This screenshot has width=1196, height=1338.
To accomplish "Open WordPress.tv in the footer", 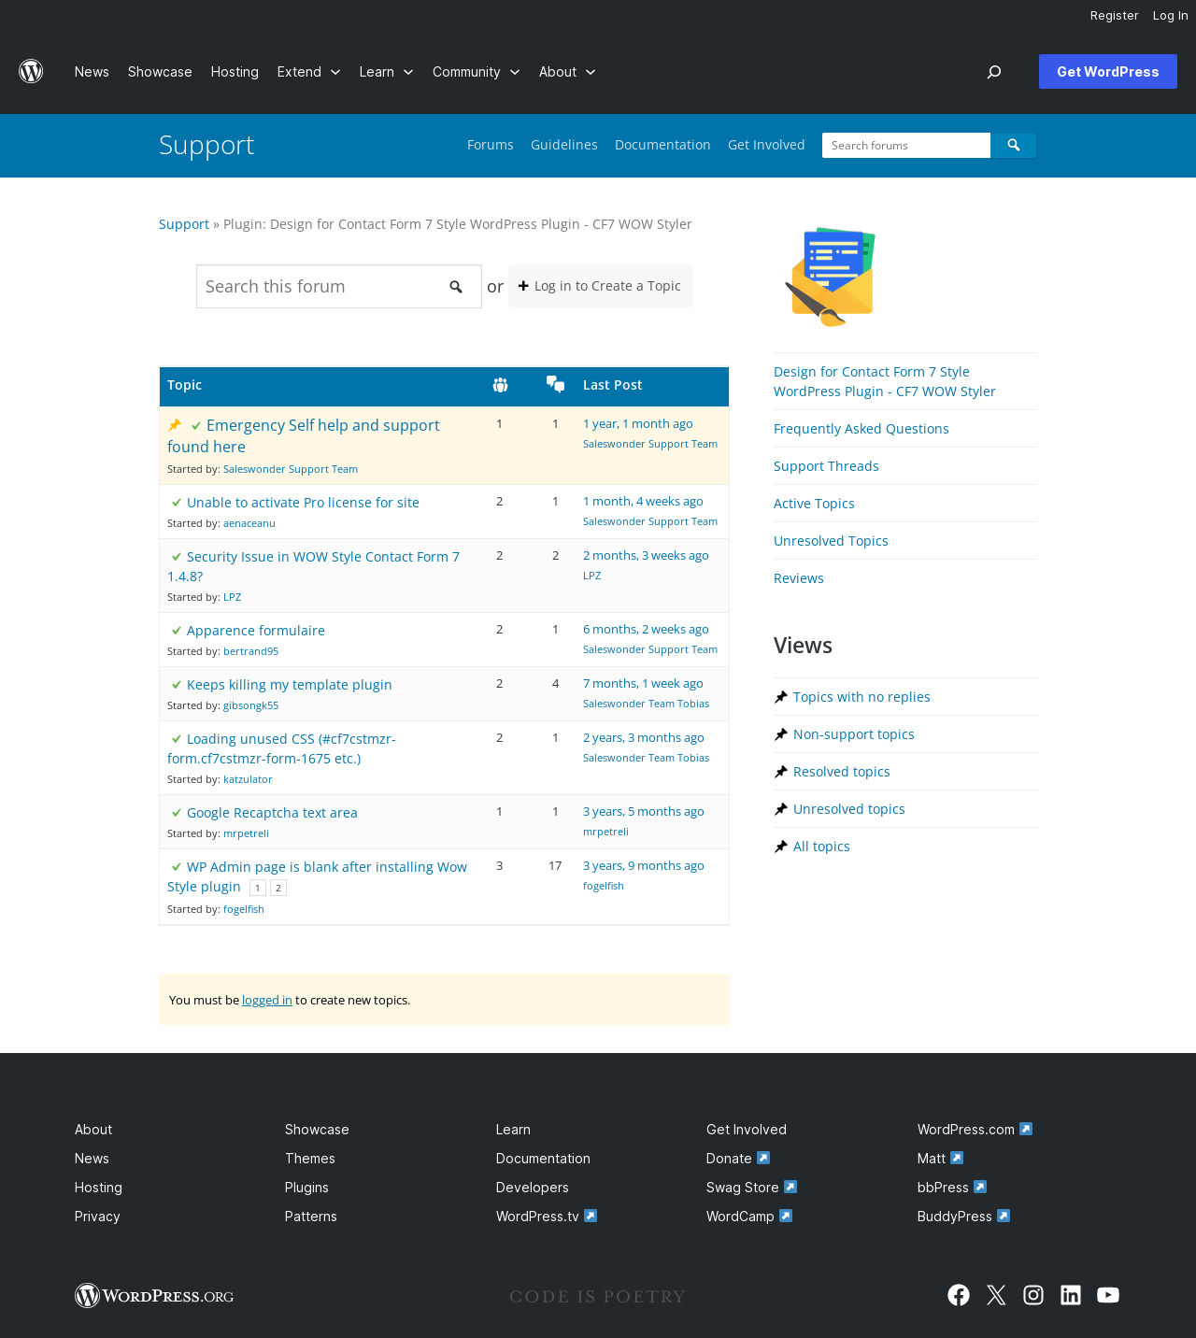I will tap(547, 1217).
